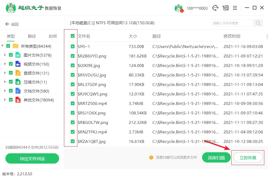Select the audio files category icon
Image resolution: width=268 pixels, height=179 pixels.
(18, 73)
